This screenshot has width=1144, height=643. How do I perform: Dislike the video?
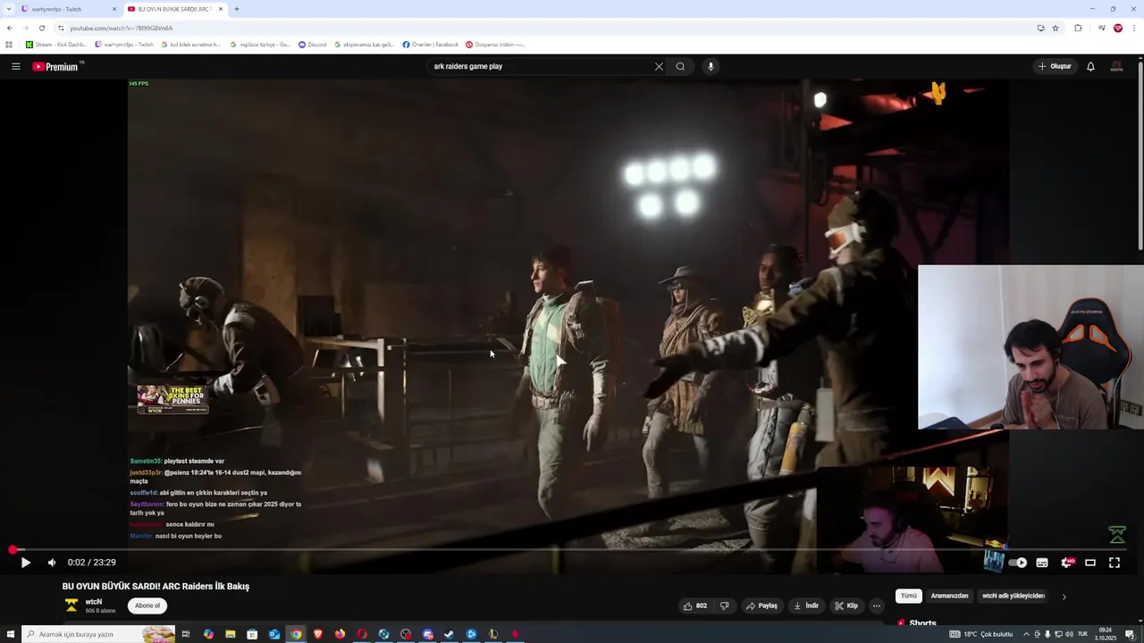725,605
